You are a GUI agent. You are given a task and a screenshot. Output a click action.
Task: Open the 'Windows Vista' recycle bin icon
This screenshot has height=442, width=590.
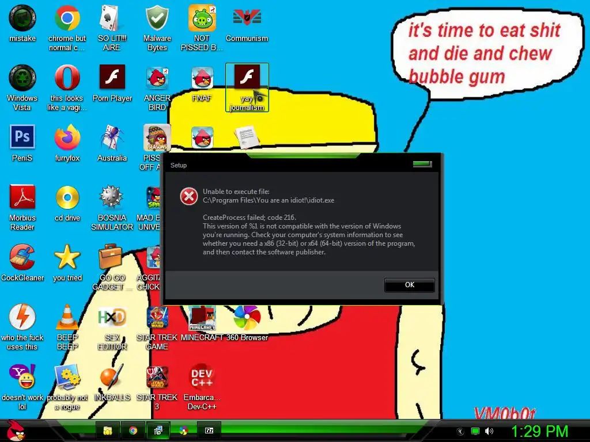tap(22, 88)
